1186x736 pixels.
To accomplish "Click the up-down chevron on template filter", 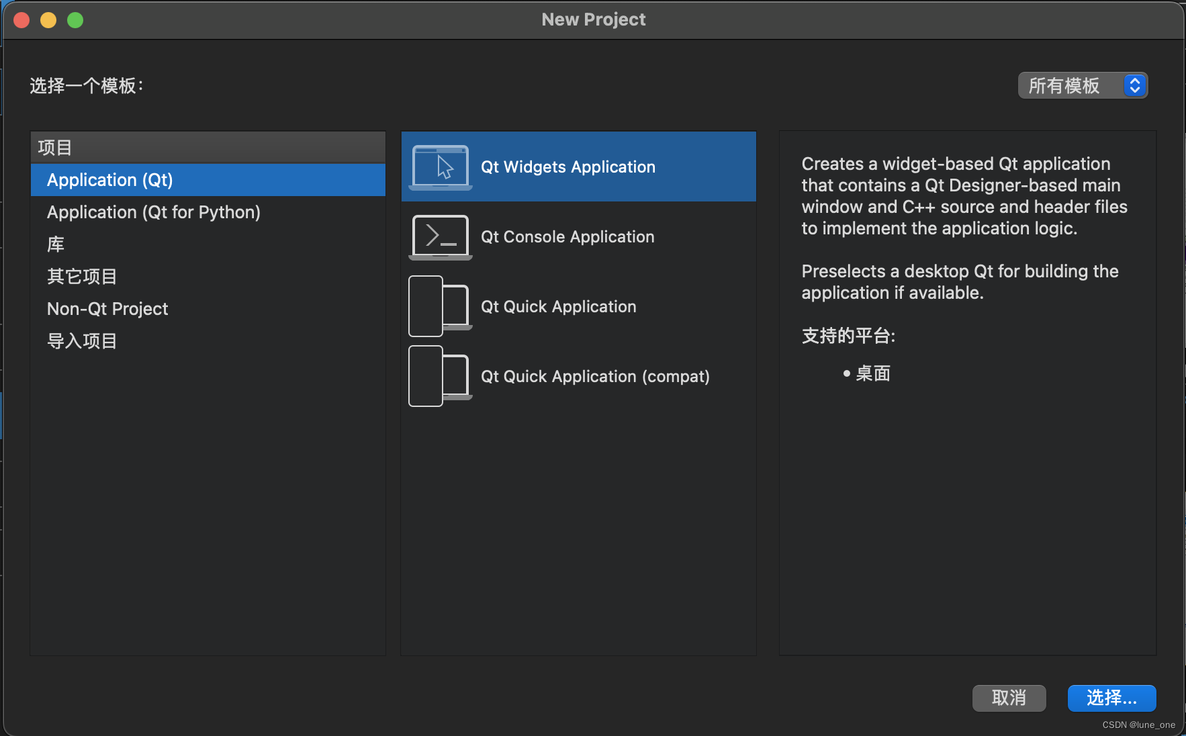I will point(1134,85).
